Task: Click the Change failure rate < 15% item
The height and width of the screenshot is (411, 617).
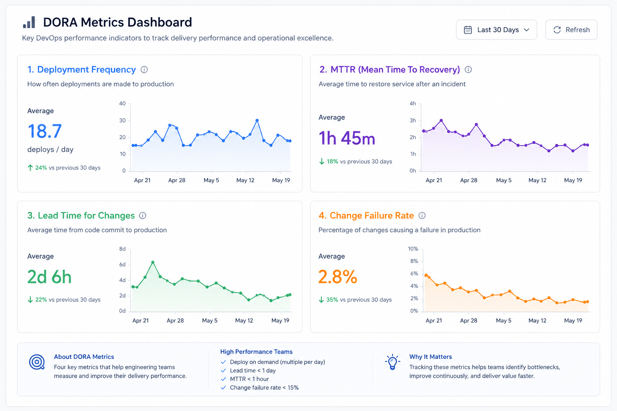Action: point(264,388)
